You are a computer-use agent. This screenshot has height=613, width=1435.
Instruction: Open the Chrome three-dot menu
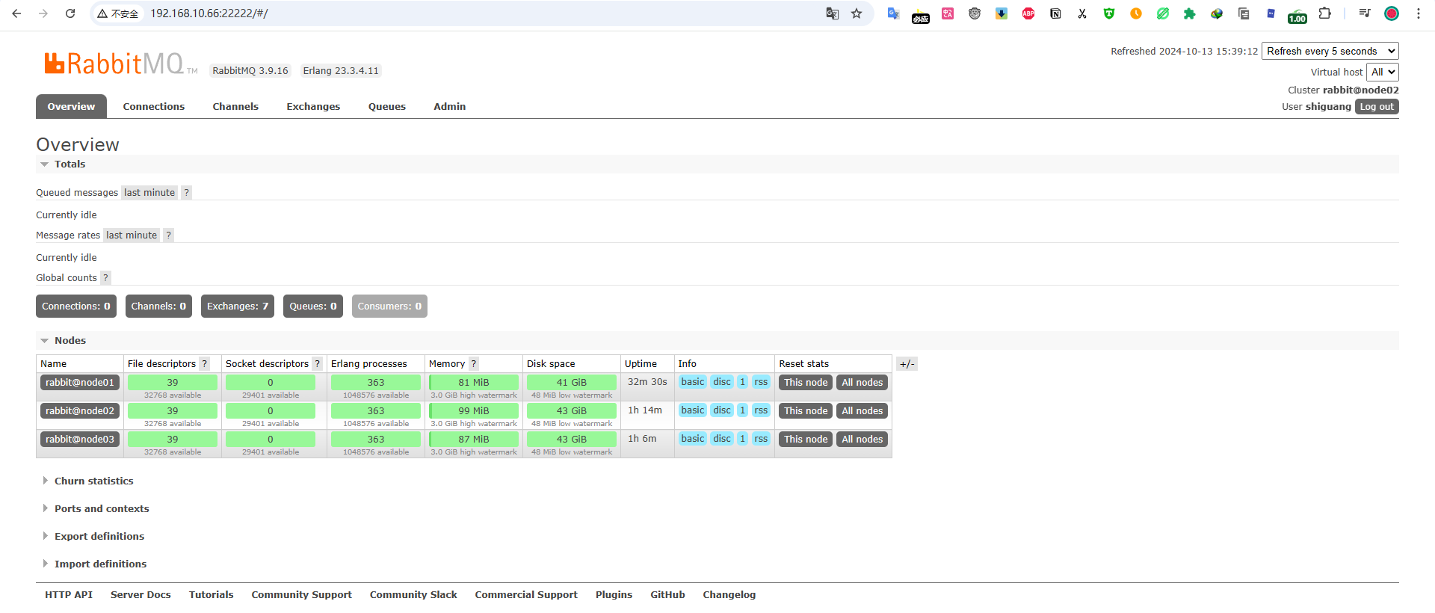[x=1419, y=13]
